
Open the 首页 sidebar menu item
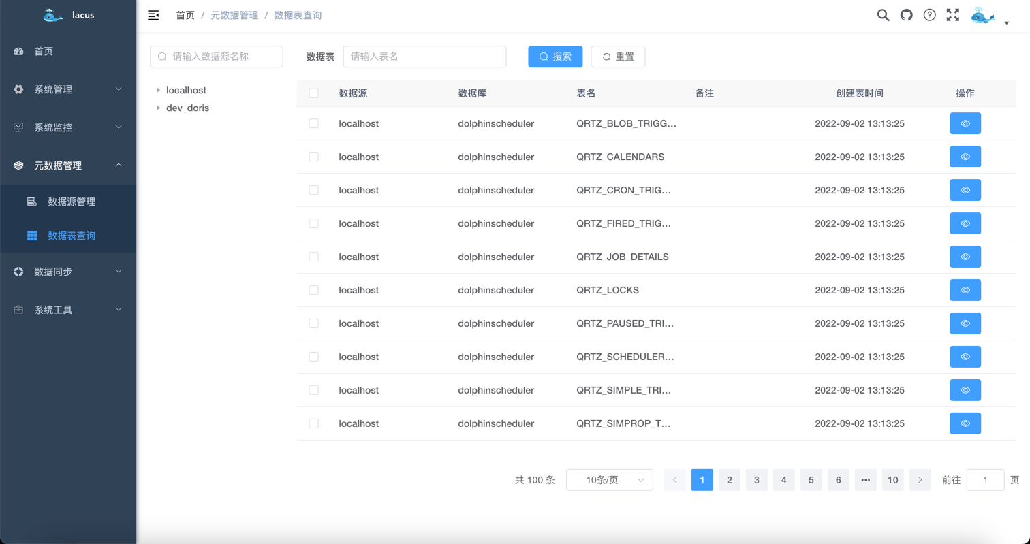click(68, 51)
